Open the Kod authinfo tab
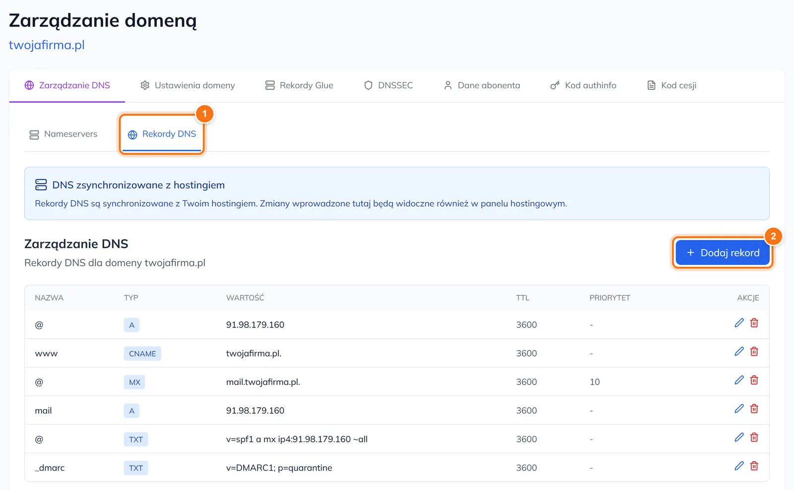 (x=584, y=85)
